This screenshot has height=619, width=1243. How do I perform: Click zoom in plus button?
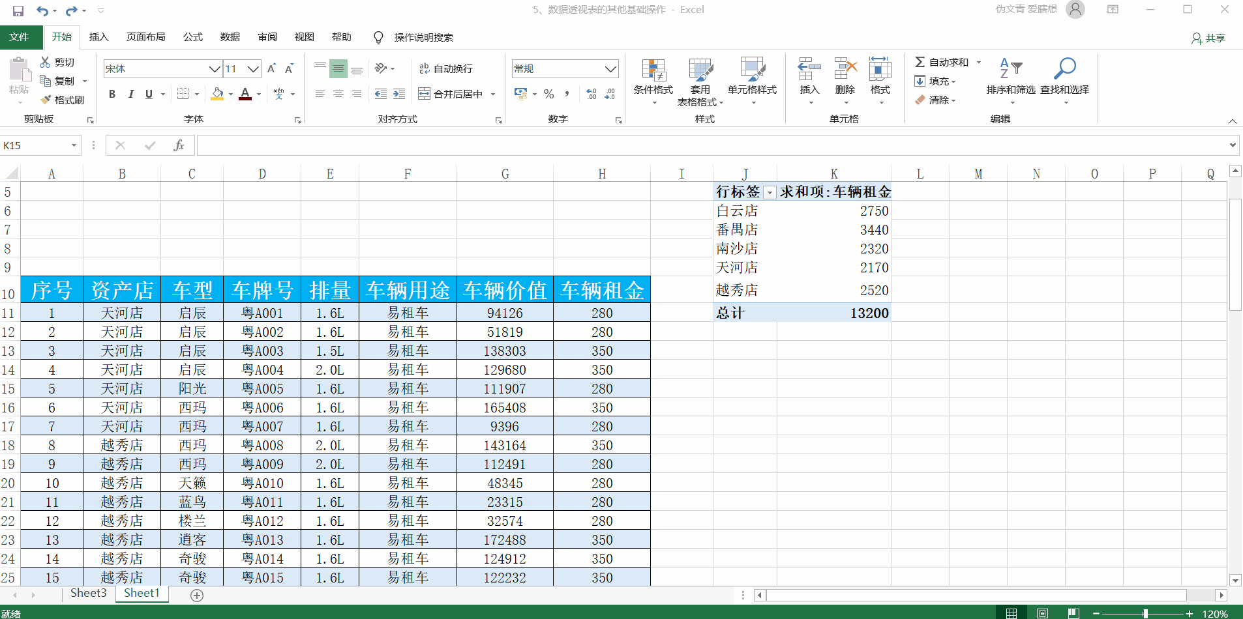pos(1190,613)
